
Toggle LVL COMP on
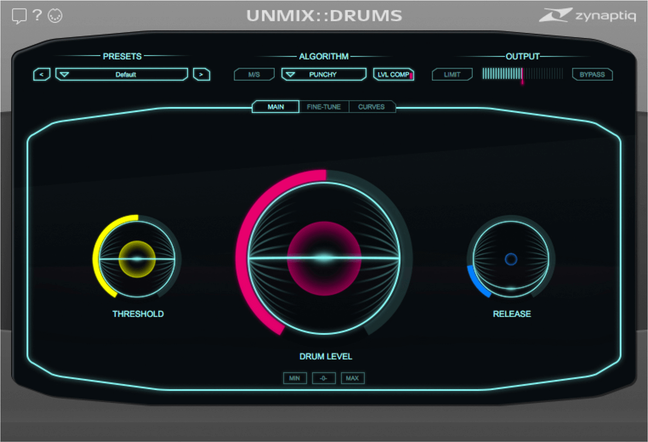click(x=393, y=74)
